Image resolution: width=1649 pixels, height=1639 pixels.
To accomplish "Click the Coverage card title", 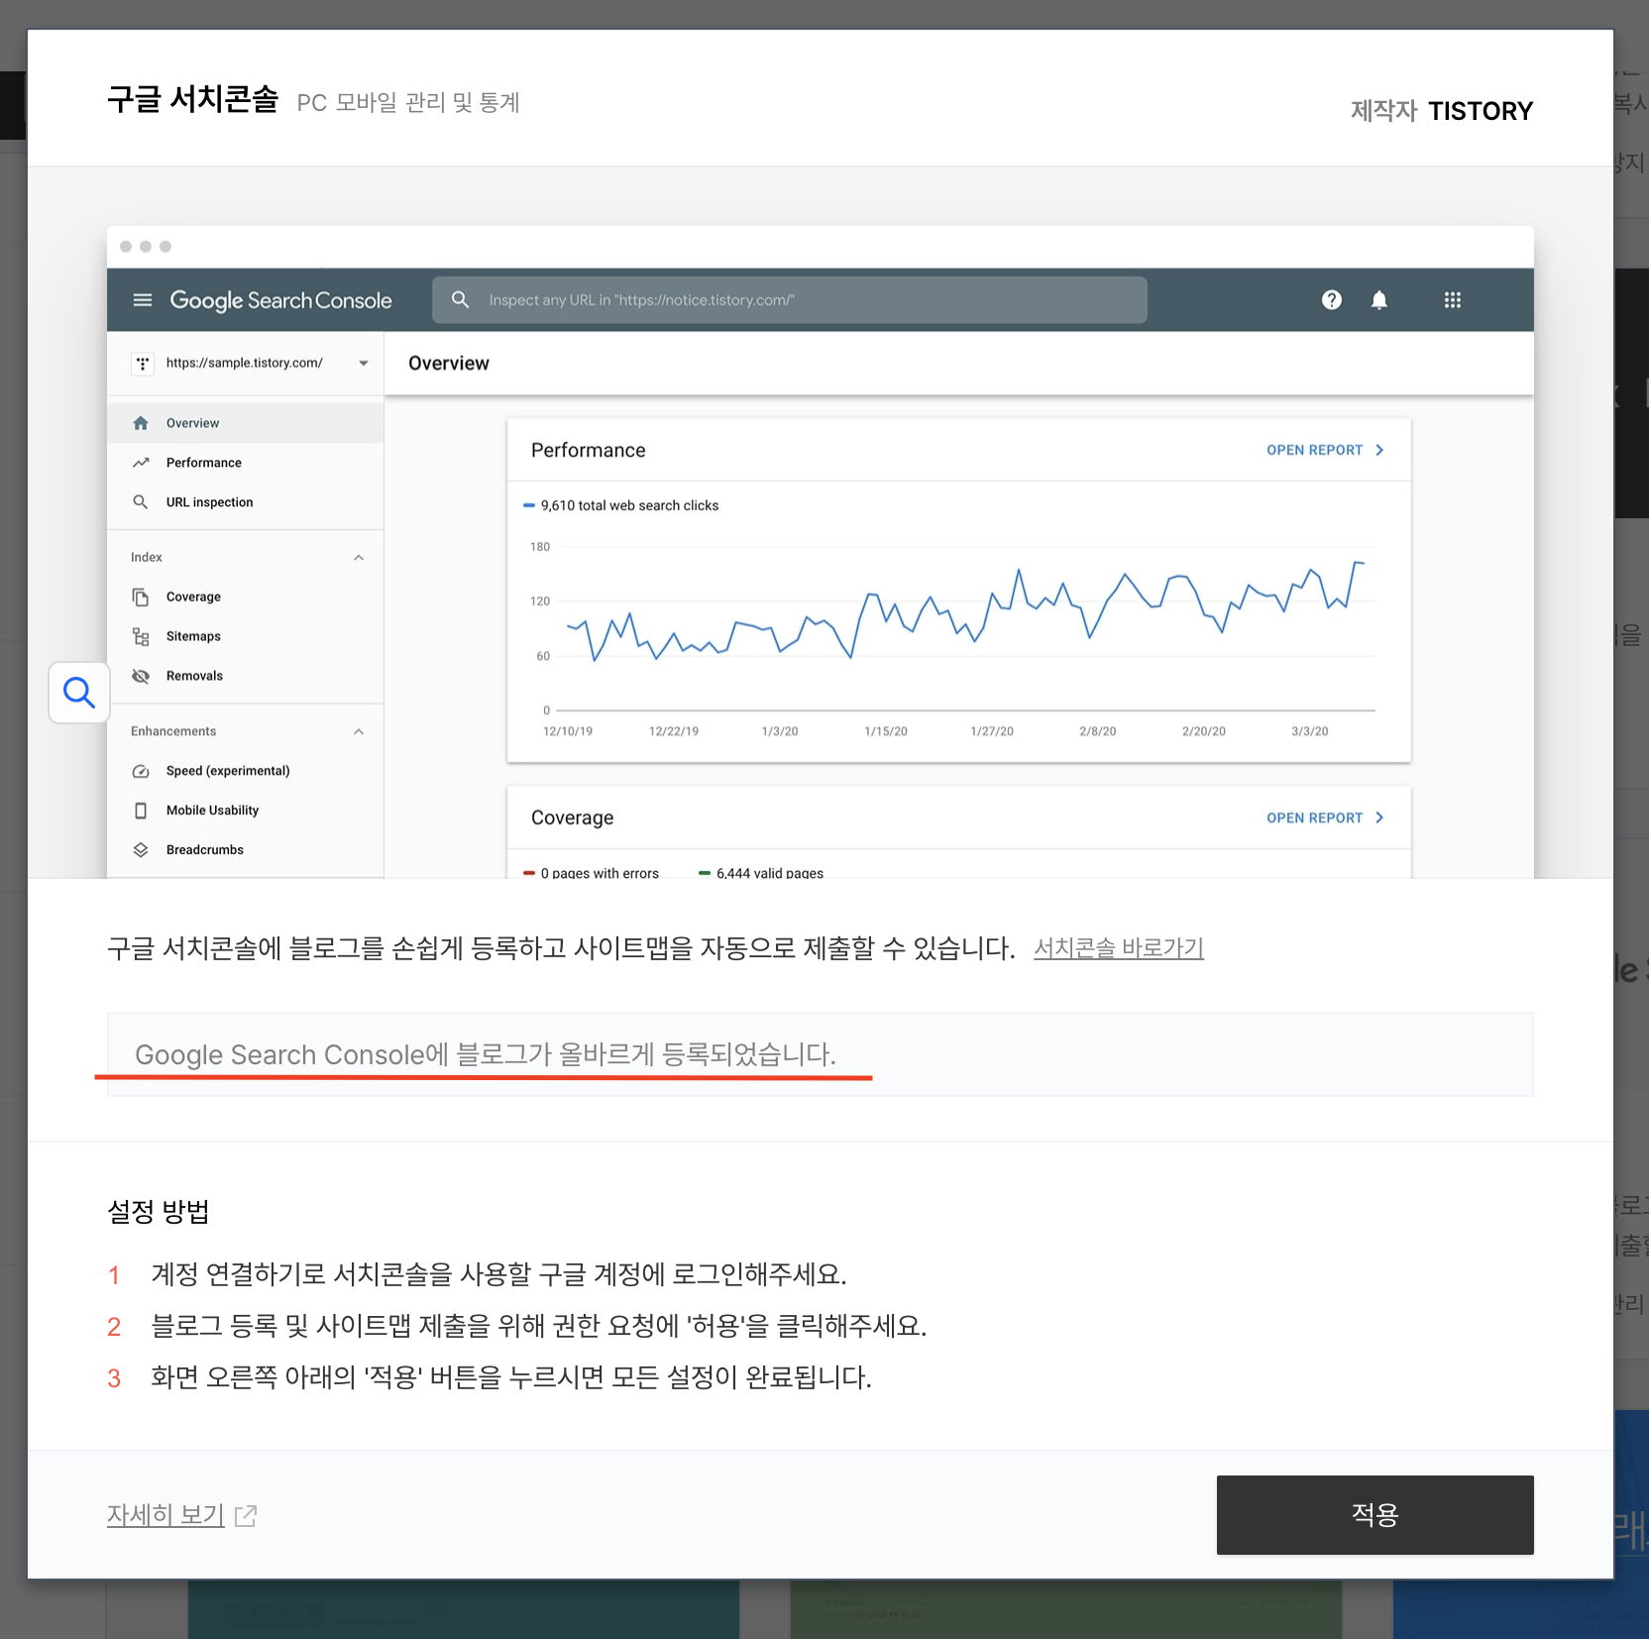I will click(x=573, y=819).
